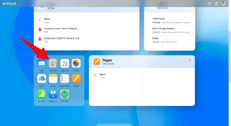Open the Gmail Notes note
The width and height of the screenshot is (231, 126).
tap(172, 21)
